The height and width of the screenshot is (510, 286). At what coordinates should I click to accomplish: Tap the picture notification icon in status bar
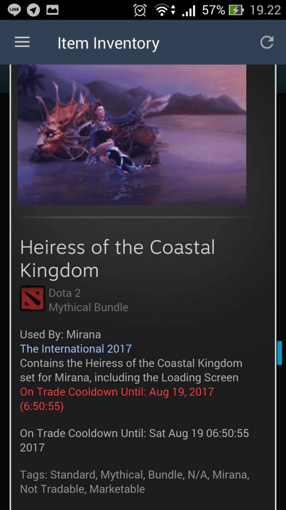pyautogui.click(x=52, y=10)
